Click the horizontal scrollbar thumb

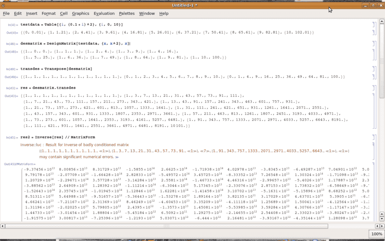[x=167, y=226]
